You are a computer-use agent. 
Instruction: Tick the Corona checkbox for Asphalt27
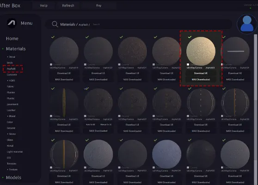(x=119, y=116)
